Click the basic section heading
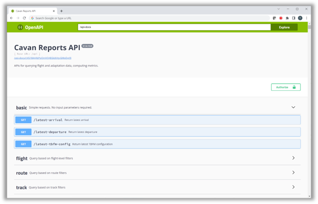 [x=22, y=108]
